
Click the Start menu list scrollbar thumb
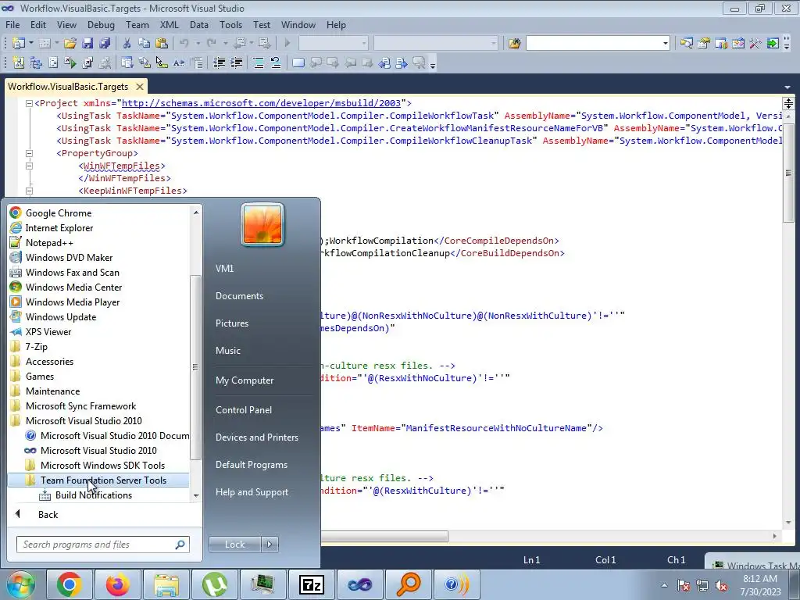point(196,367)
